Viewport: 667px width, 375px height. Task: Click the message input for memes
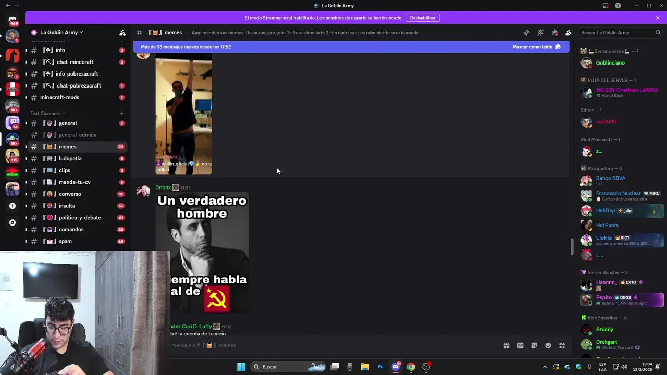click(x=333, y=345)
